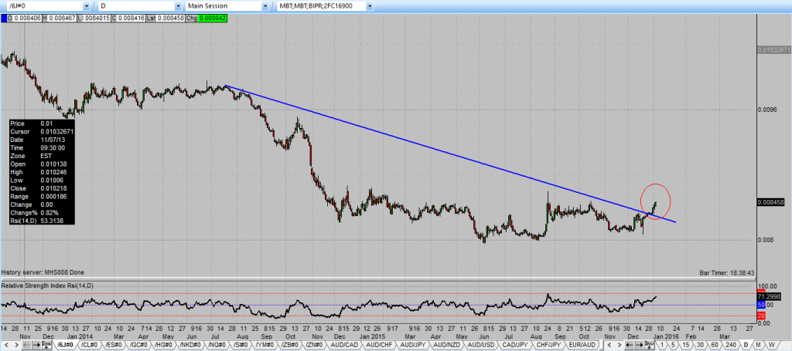Click the Lst value 0.008458
Screen dimensions: 792x351
[172, 19]
